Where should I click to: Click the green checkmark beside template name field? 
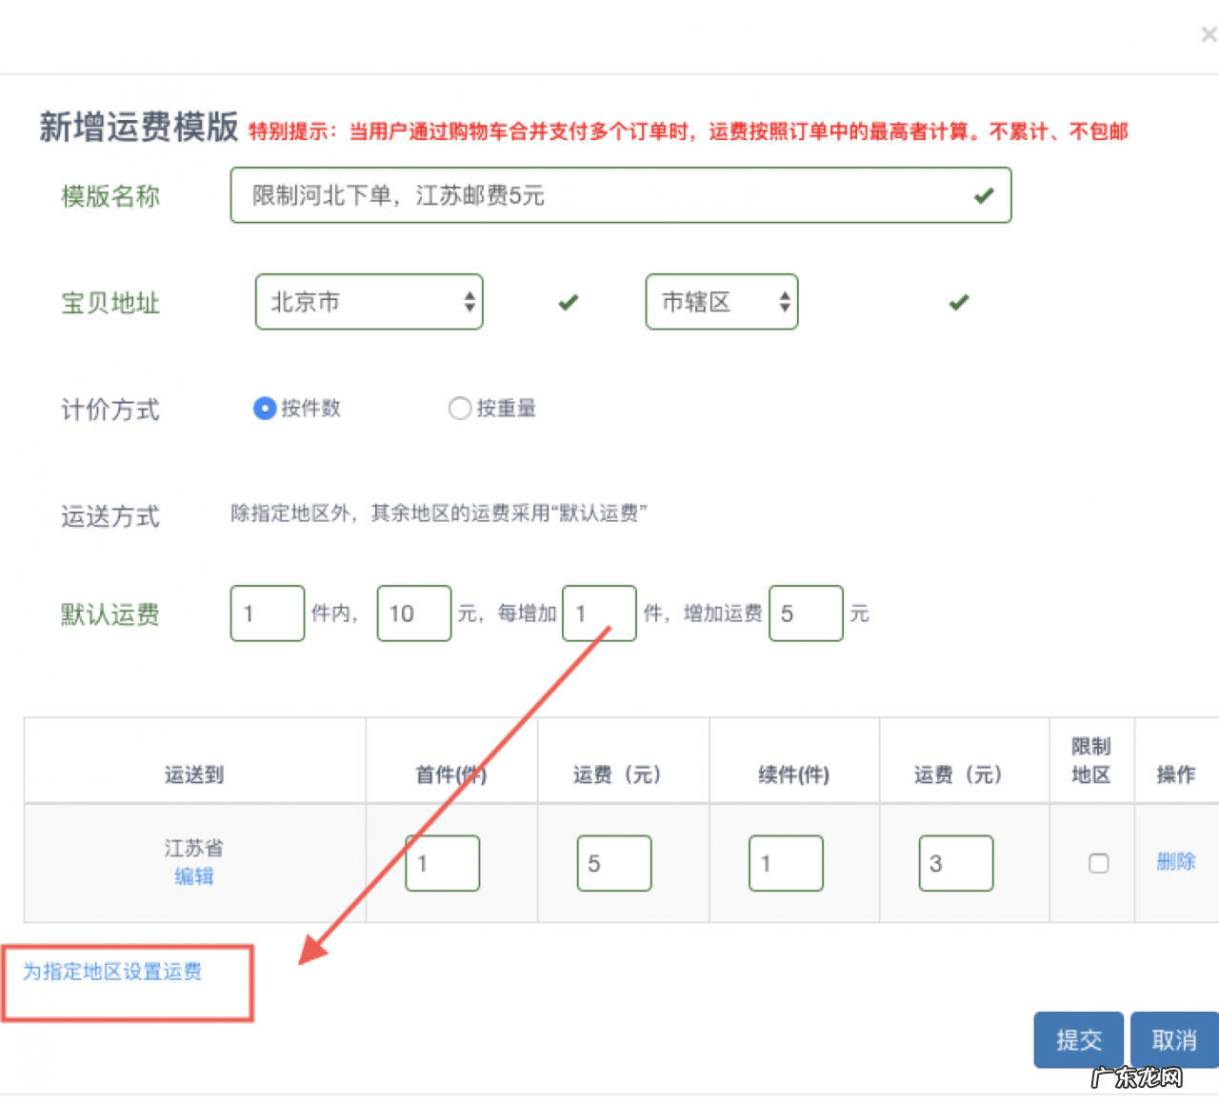982,195
